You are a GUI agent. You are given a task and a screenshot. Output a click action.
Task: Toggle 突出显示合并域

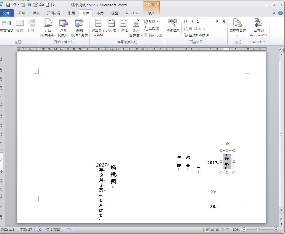pos(98,28)
